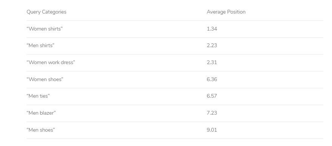The height and width of the screenshot is (146, 332).
Task: Click the 1.34 average position value
Action: tap(212, 29)
